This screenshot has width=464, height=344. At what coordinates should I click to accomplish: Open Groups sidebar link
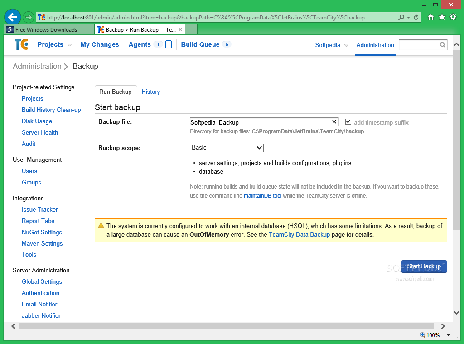pyautogui.click(x=31, y=182)
